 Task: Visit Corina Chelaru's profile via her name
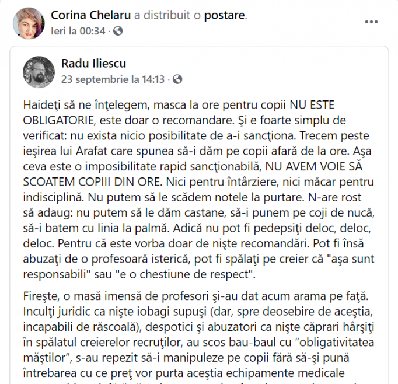91,15
